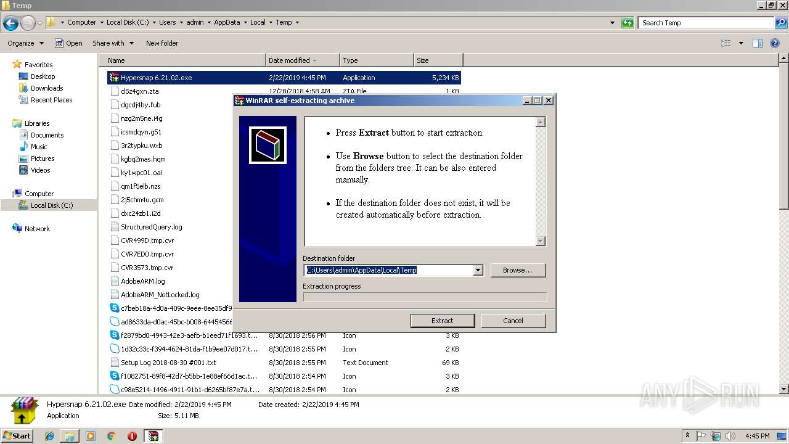Open Opera browser taskbar icon
The width and height of the screenshot is (789, 444).
(132, 436)
